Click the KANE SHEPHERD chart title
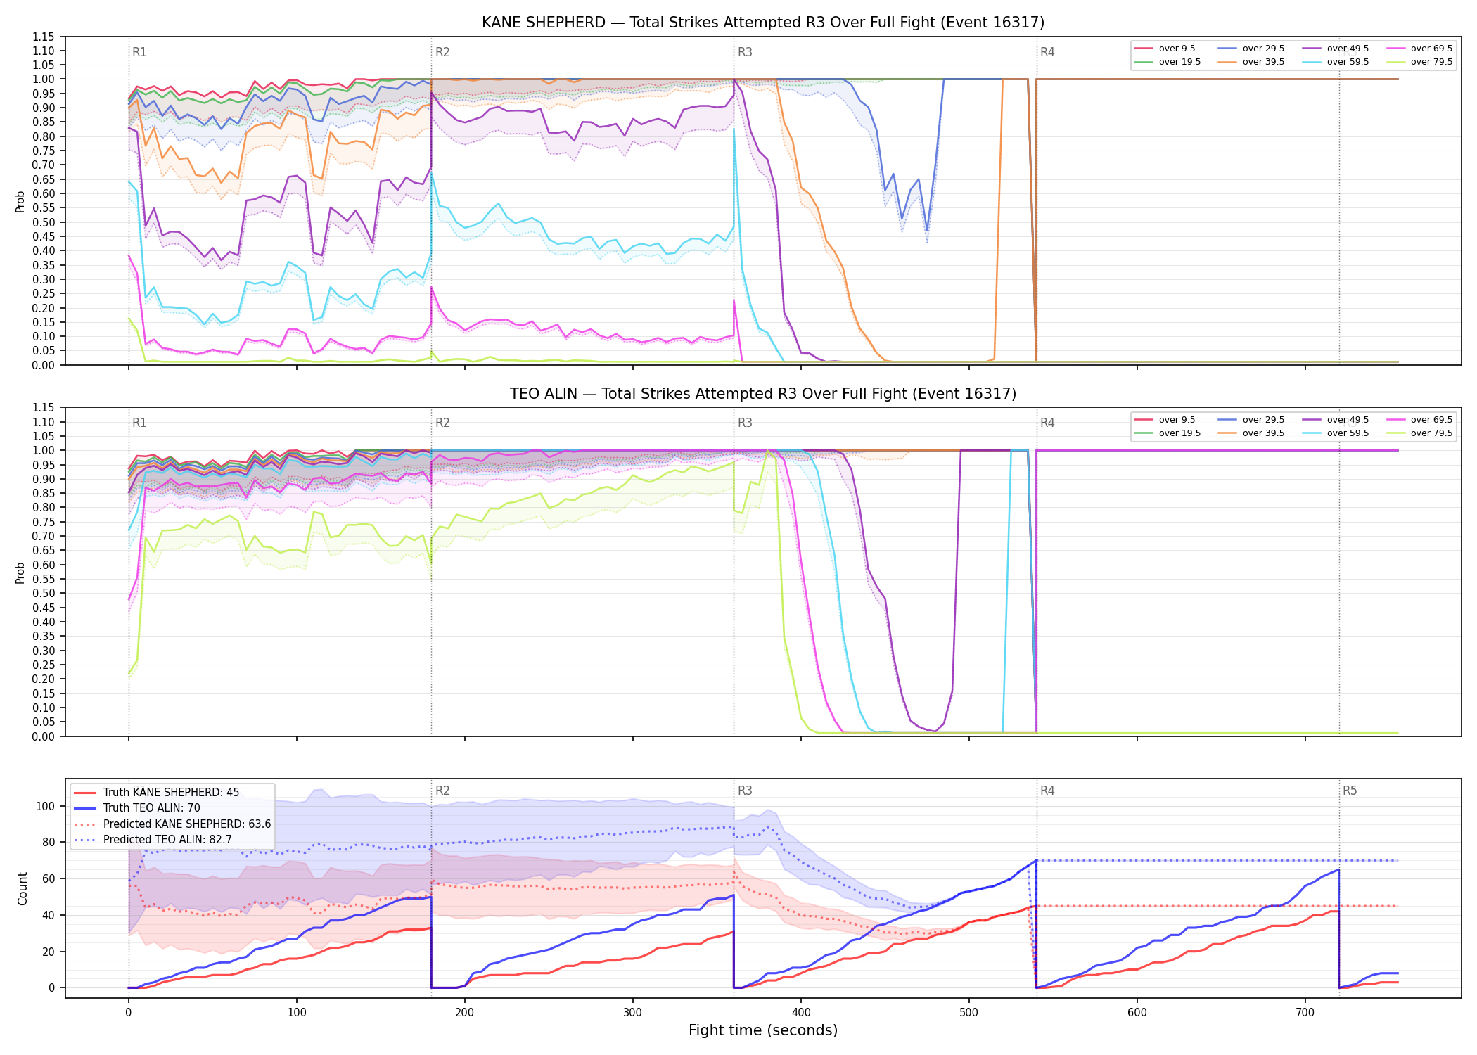Image resolution: width=1477 pixels, height=1055 pixels. [x=763, y=23]
